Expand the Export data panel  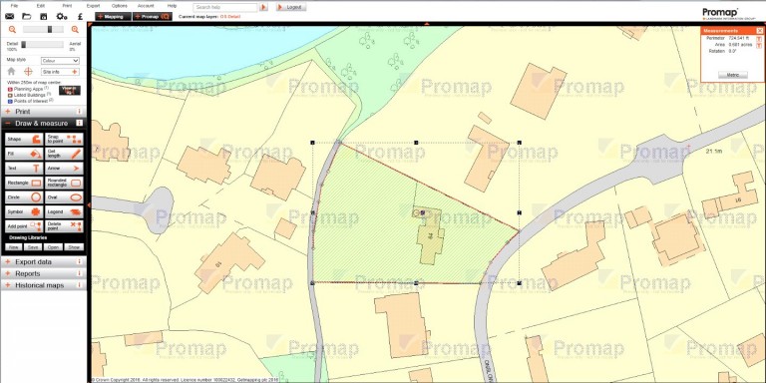coord(44,262)
